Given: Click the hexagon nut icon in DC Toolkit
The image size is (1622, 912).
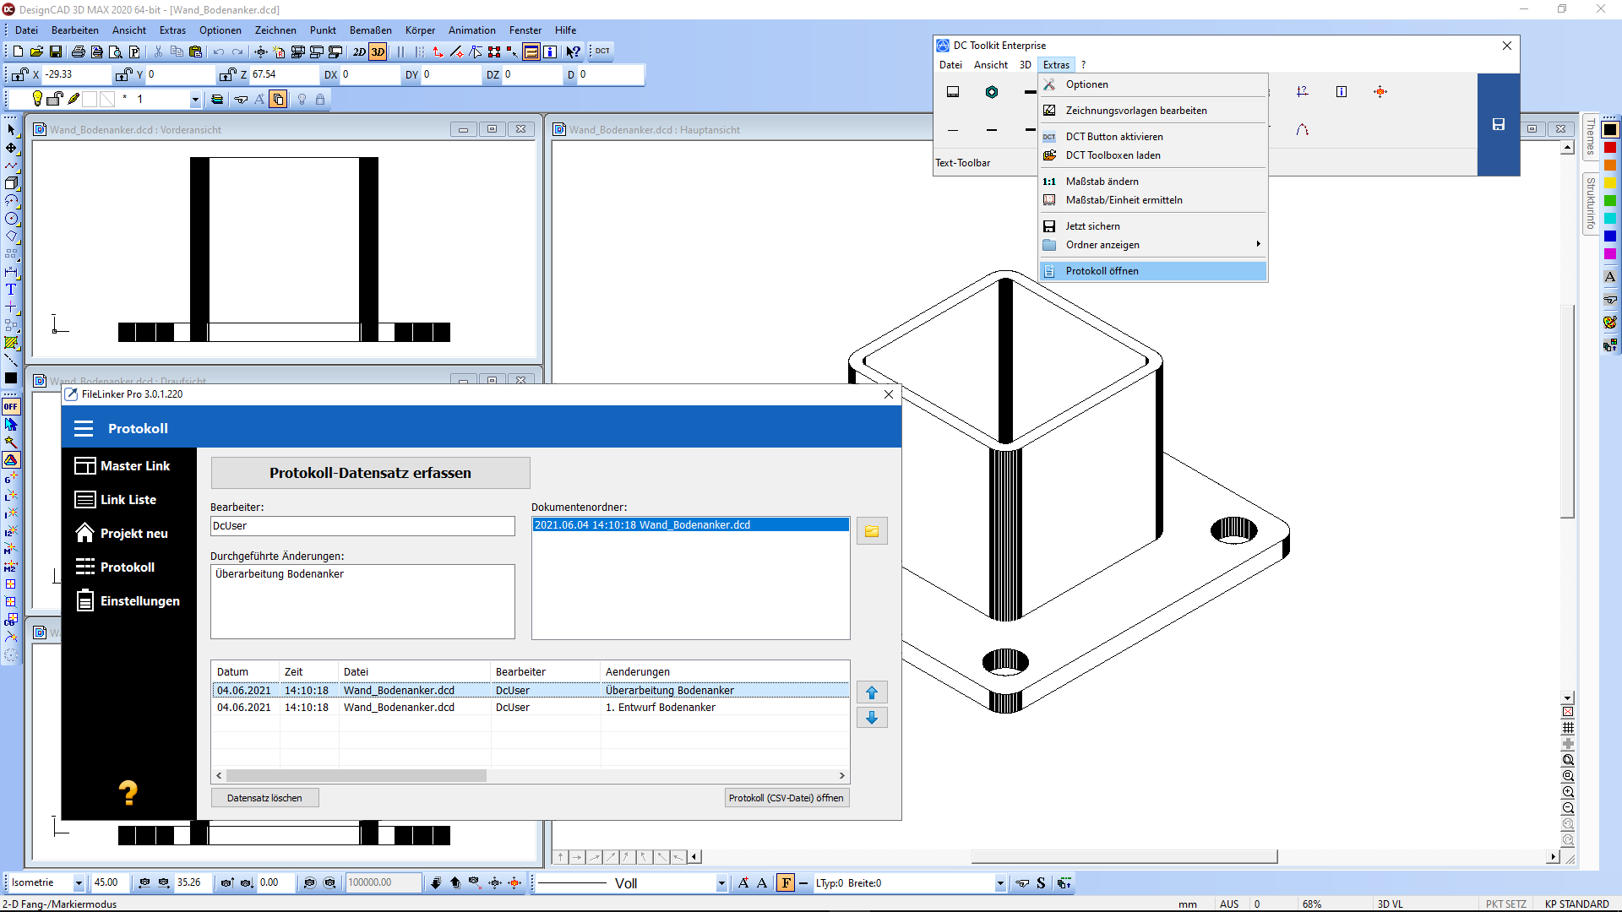Looking at the screenshot, I should click(992, 92).
